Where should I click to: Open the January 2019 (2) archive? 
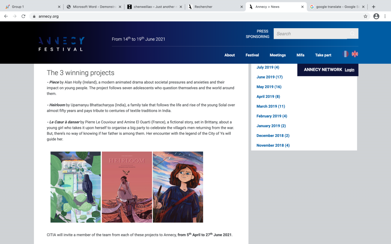pyautogui.click(x=271, y=126)
